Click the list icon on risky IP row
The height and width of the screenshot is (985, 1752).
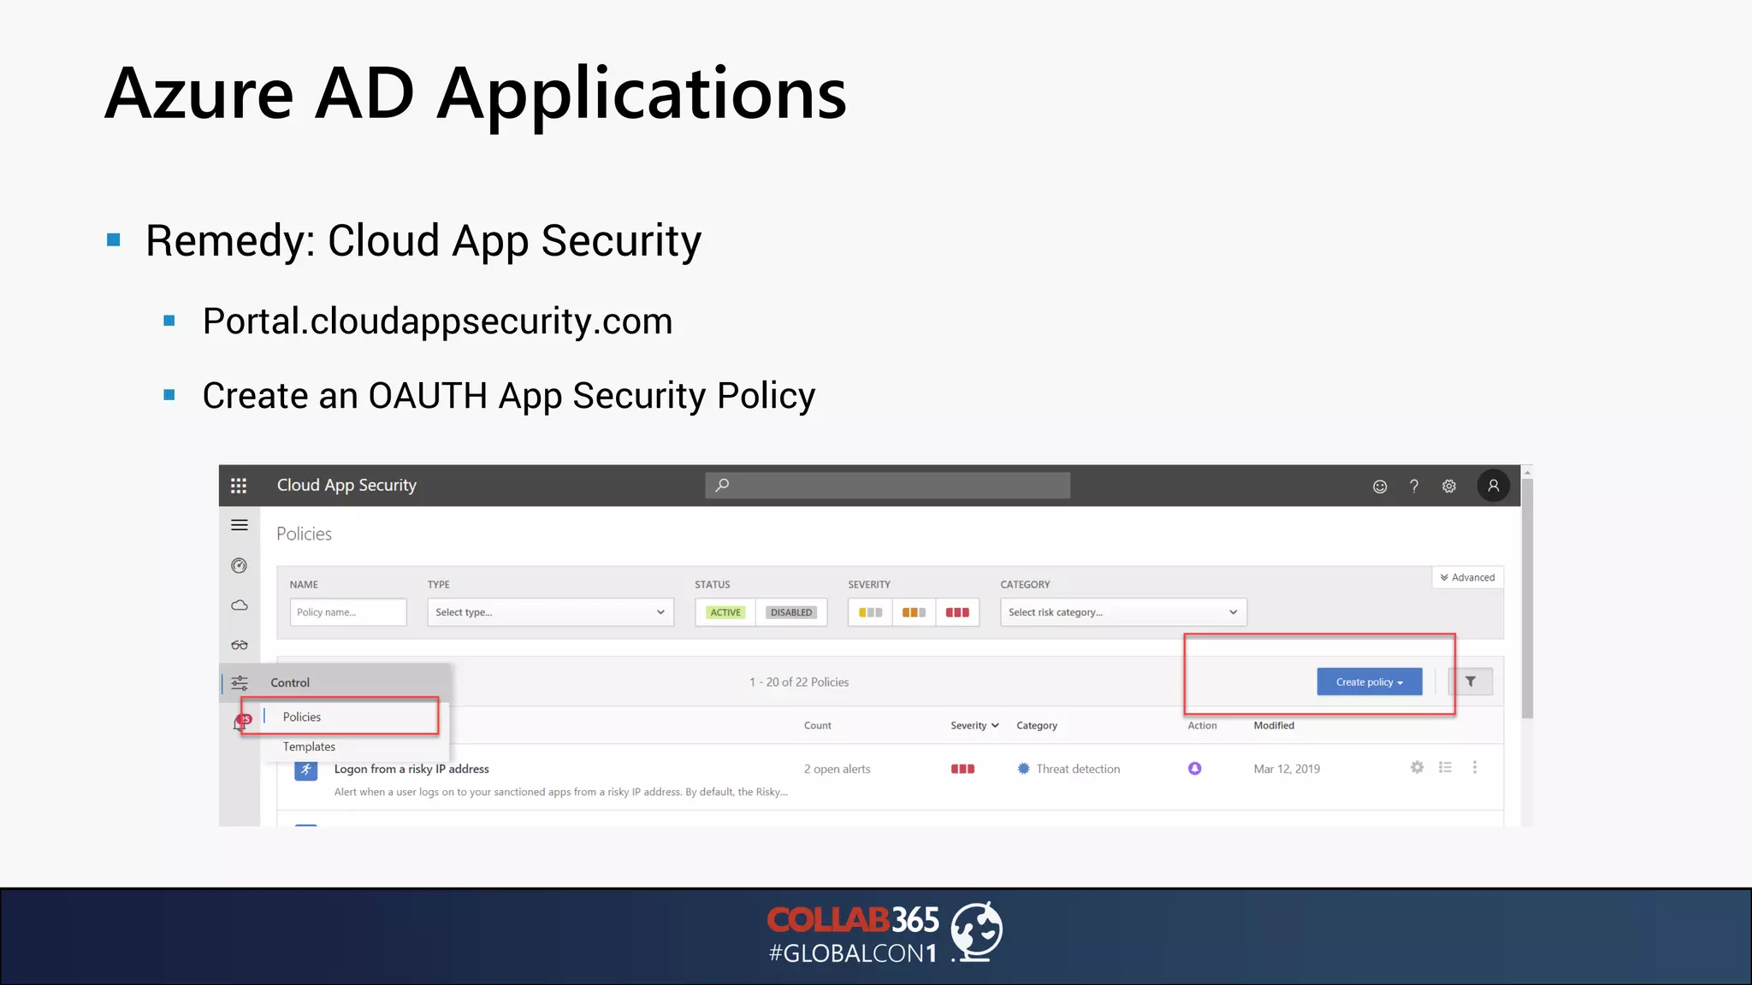coord(1446,767)
